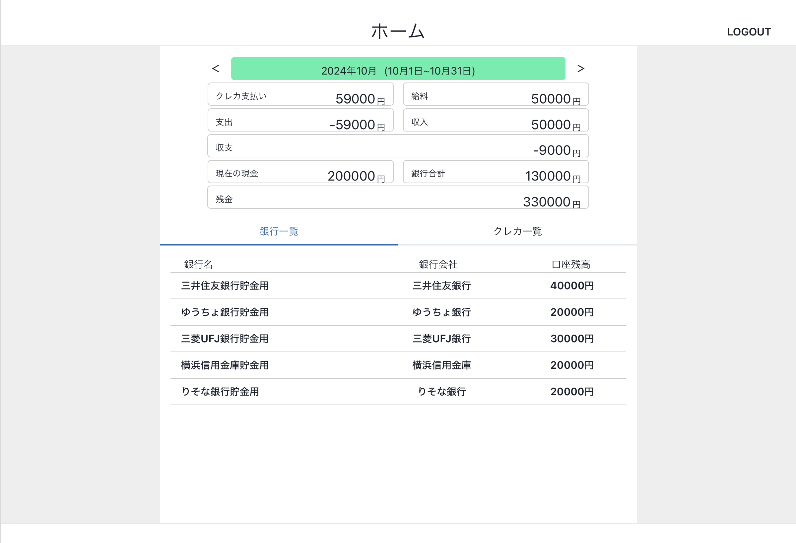Screen dimensions: 796x543
Task: Select the 銀行一覧 tab
Action: [279, 231]
